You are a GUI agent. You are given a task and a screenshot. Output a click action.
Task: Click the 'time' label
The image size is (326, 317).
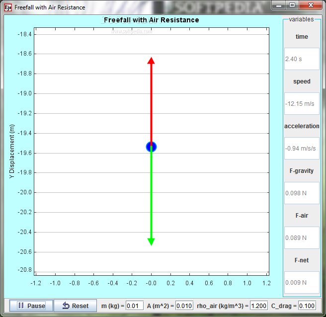(x=302, y=37)
